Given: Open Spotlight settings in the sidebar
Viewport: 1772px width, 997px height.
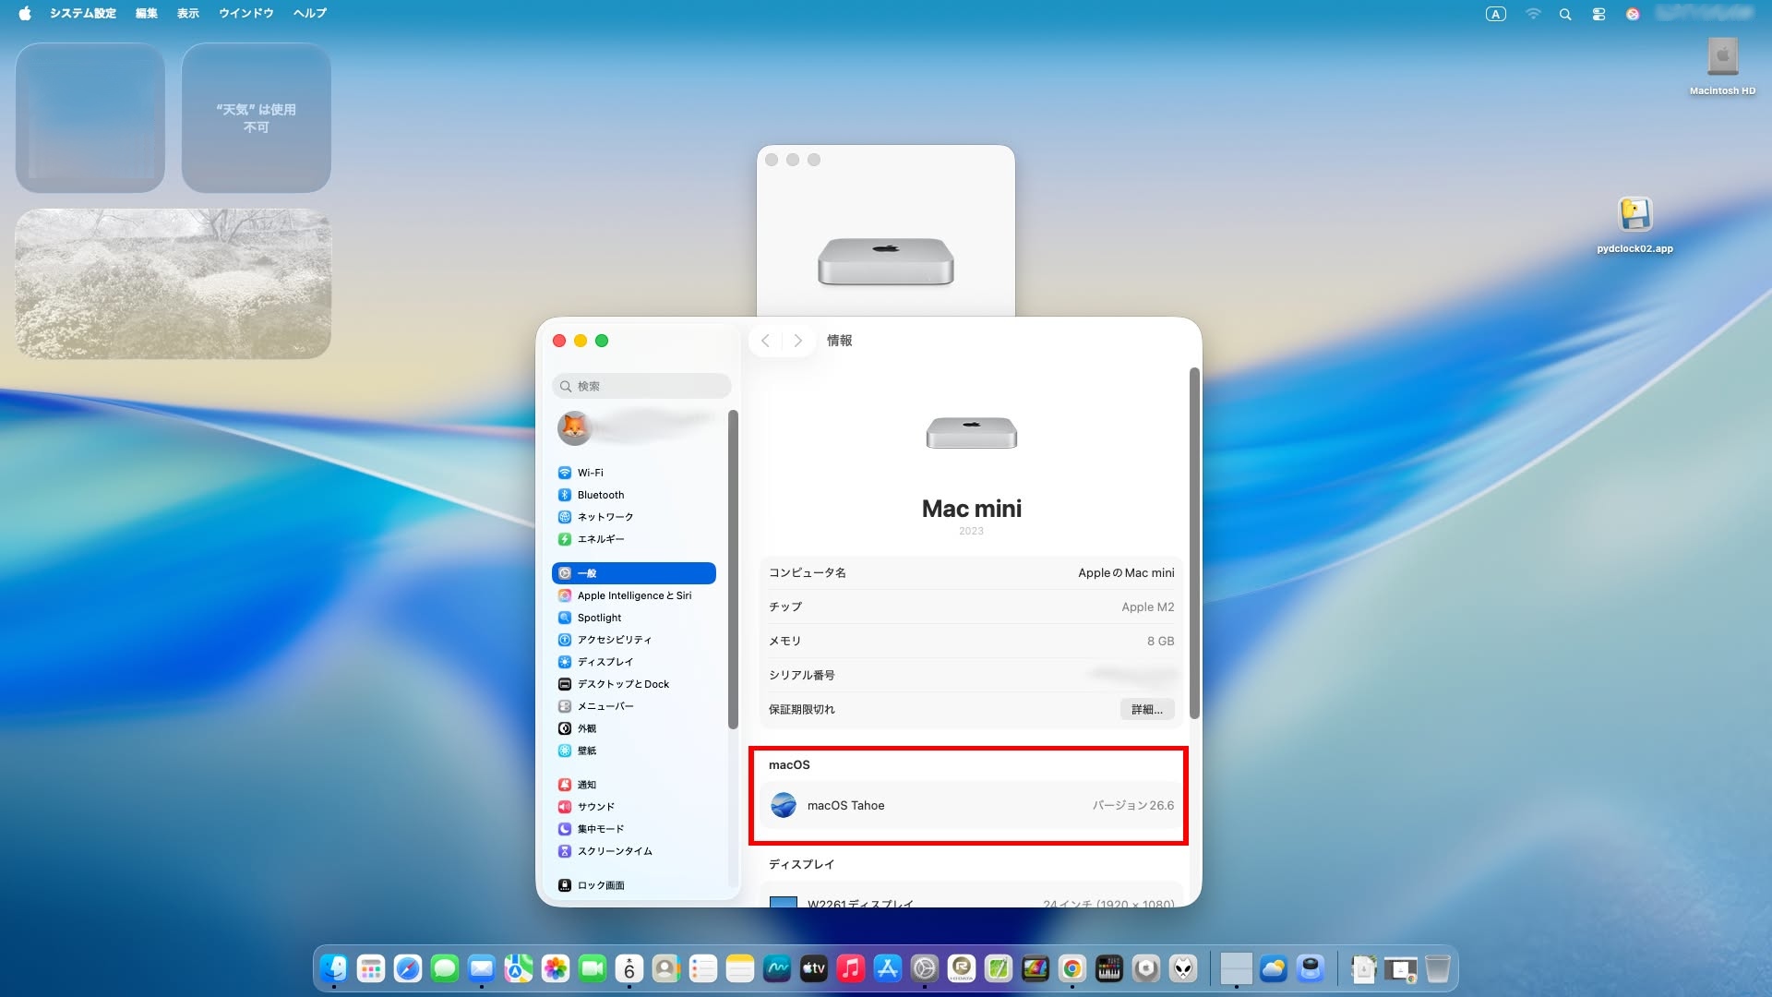Looking at the screenshot, I should (x=634, y=618).
